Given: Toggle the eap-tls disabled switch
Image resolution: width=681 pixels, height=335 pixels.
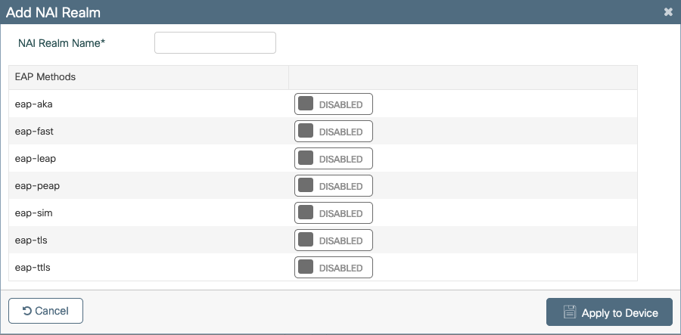Looking at the screenshot, I should tap(333, 240).
